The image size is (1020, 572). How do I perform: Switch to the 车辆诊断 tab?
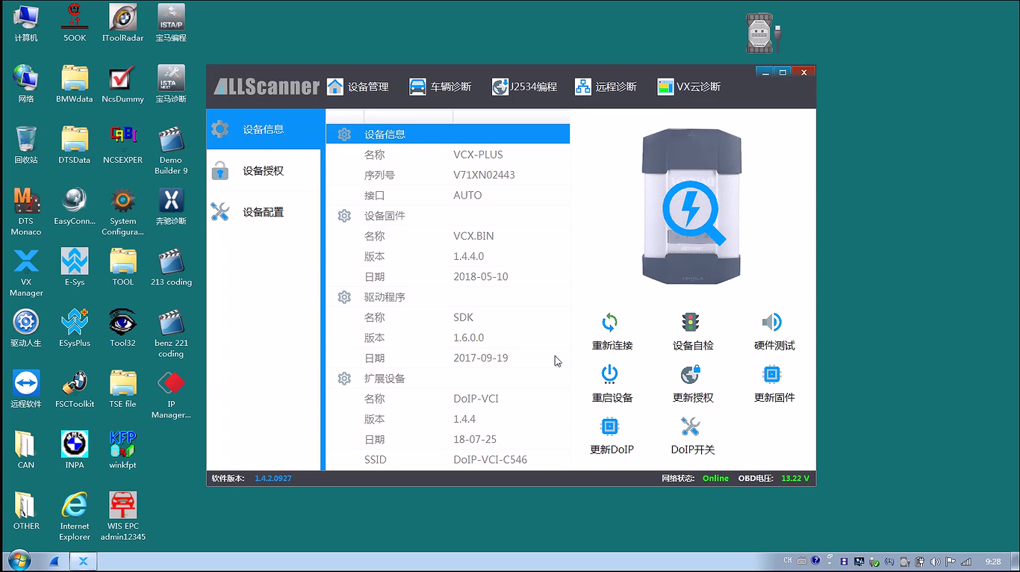(x=441, y=87)
